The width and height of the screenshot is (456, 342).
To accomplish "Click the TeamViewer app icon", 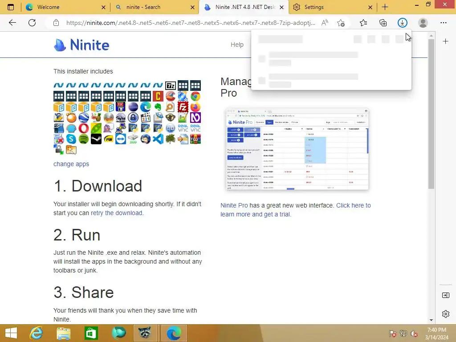I will pyautogui.click(x=121, y=139).
